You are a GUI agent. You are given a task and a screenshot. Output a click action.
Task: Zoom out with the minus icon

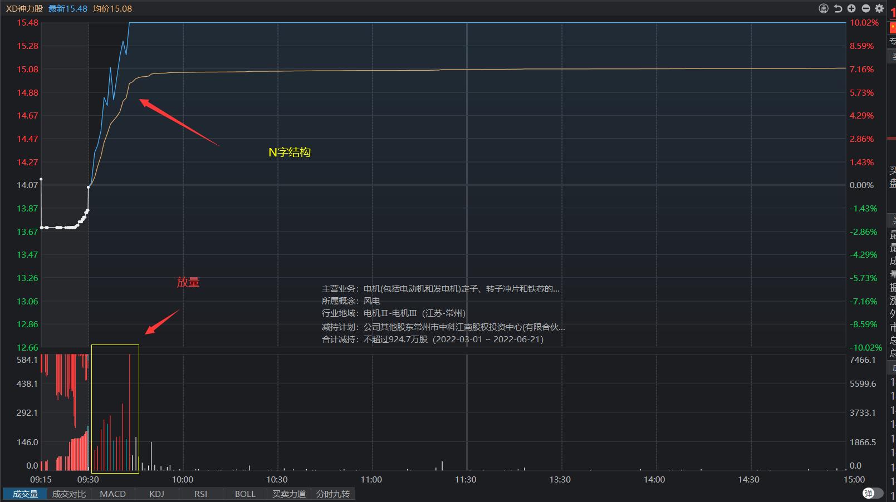pyautogui.click(x=865, y=8)
